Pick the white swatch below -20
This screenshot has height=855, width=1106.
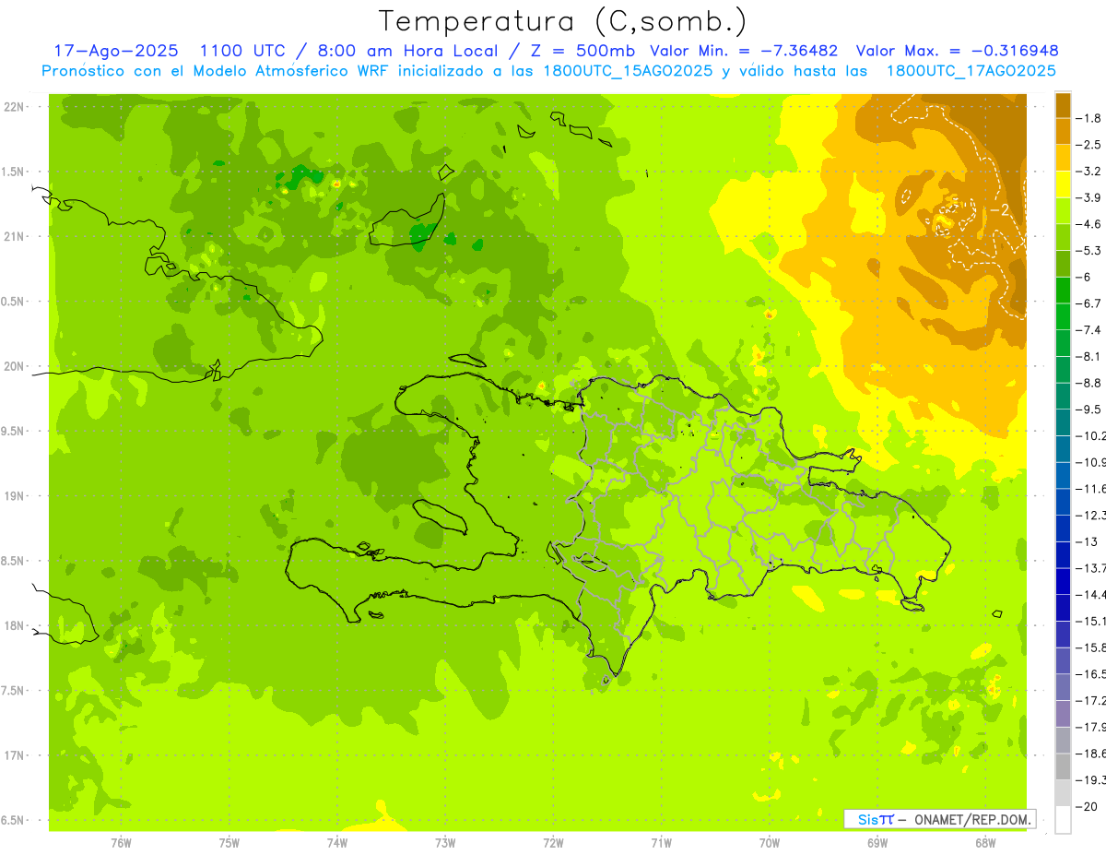pyautogui.click(x=1063, y=820)
